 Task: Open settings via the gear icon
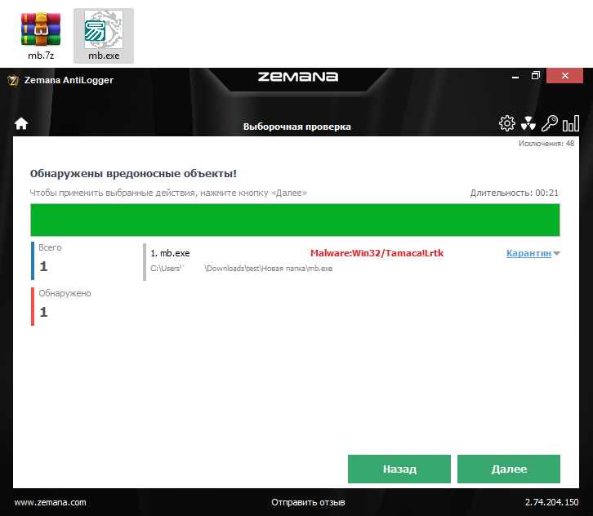click(x=506, y=123)
